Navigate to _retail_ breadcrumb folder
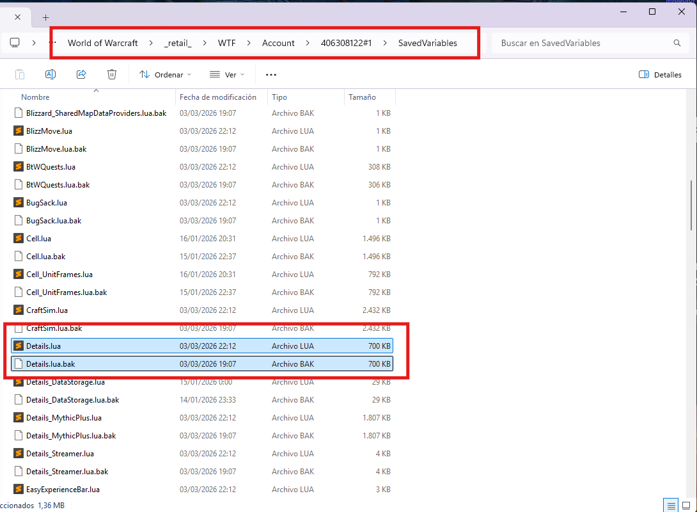 click(x=178, y=43)
